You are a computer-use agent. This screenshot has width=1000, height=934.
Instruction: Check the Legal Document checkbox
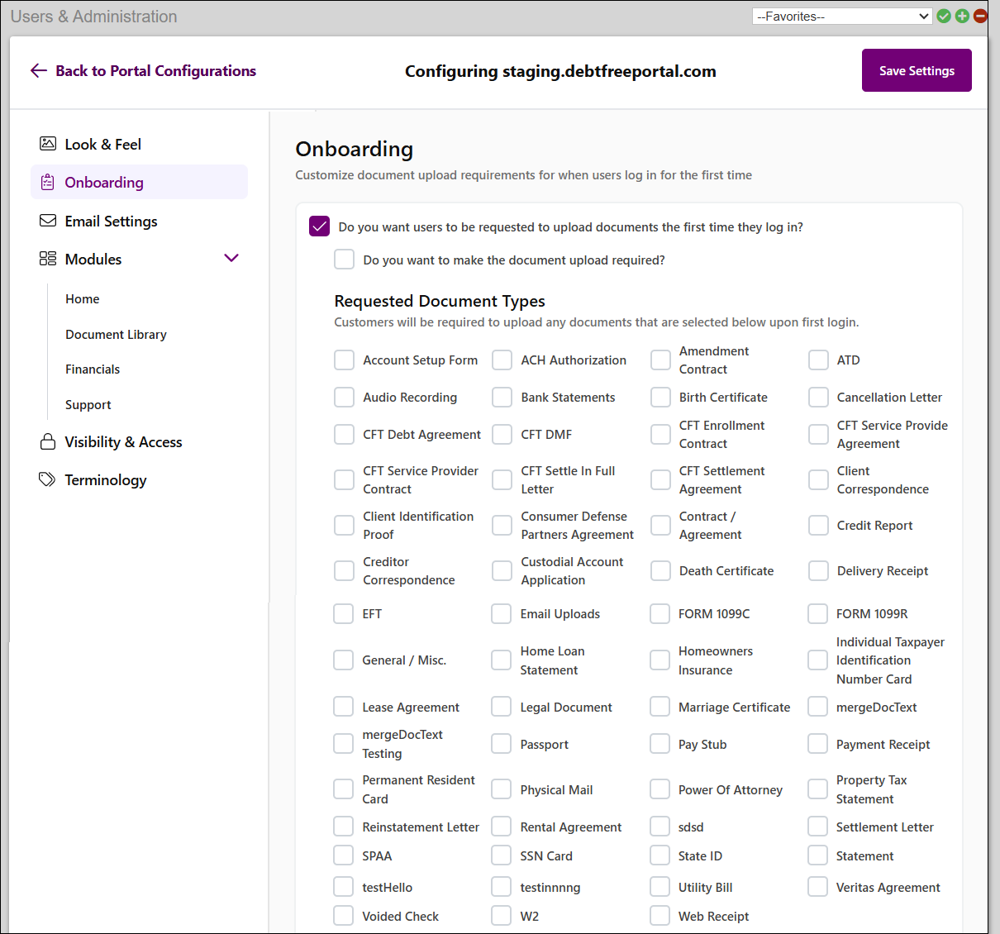[502, 708]
